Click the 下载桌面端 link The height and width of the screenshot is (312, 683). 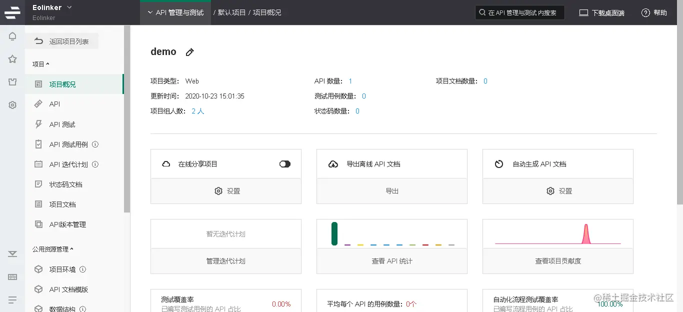602,13
